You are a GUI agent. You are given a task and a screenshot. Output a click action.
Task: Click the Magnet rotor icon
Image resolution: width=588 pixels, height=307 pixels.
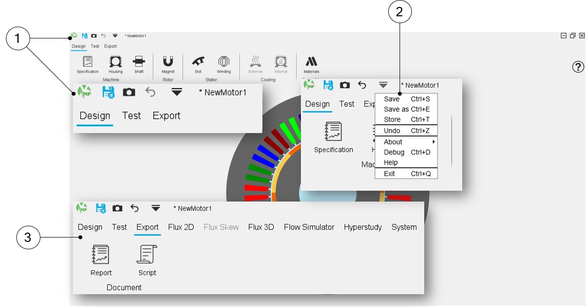coord(168,62)
